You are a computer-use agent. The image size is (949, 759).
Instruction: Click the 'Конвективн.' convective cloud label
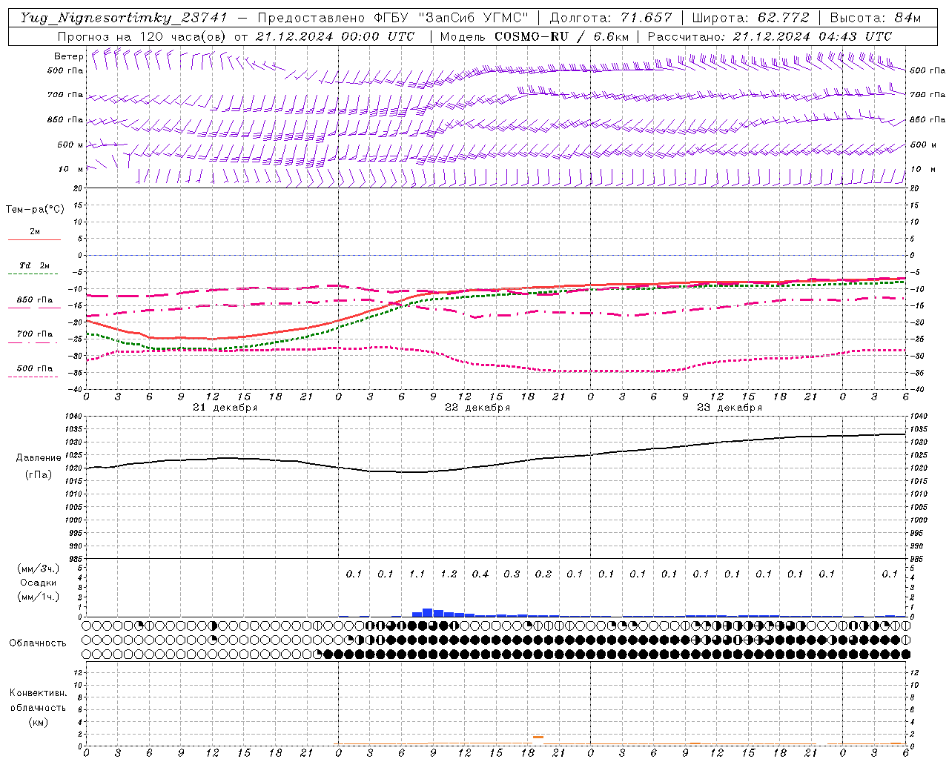[x=38, y=693]
